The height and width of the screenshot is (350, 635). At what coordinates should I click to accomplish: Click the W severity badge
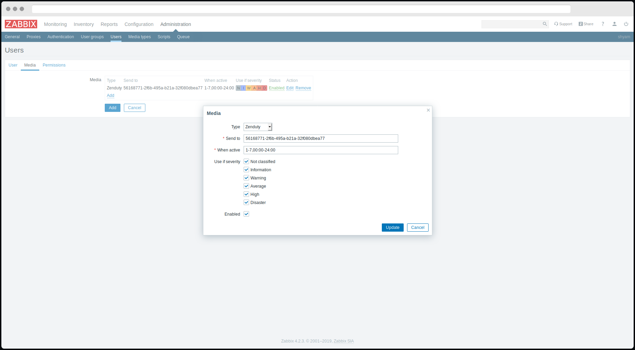[249, 88]
